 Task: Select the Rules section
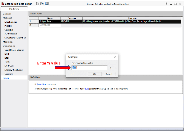tap(6, 78)
